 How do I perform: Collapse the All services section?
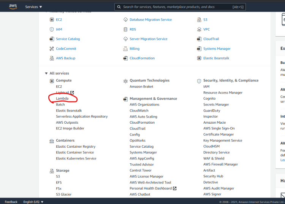click(46, 73)
